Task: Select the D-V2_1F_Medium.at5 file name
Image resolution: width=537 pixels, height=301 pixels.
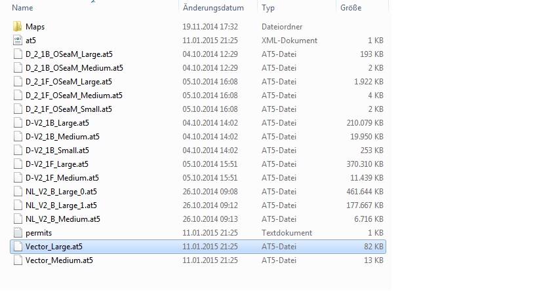Action: pyautogui.click(x=62, y=178)
